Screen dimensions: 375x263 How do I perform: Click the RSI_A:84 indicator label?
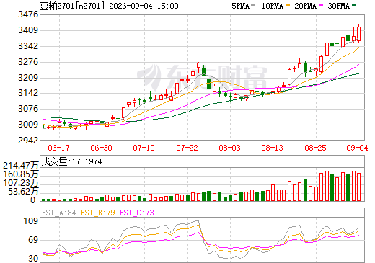tap(58, 213)
